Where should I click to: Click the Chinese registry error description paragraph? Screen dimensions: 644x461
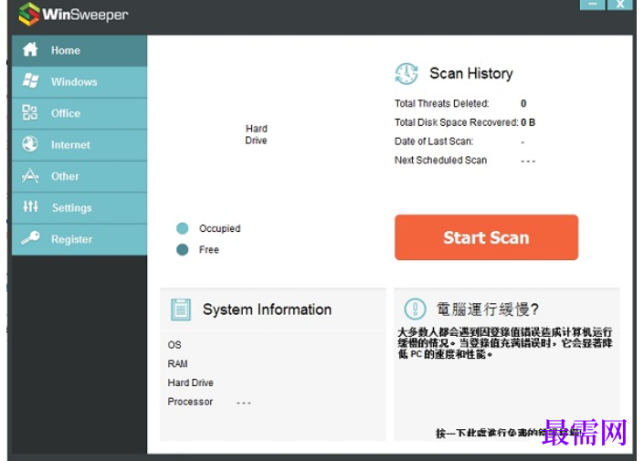505,342
